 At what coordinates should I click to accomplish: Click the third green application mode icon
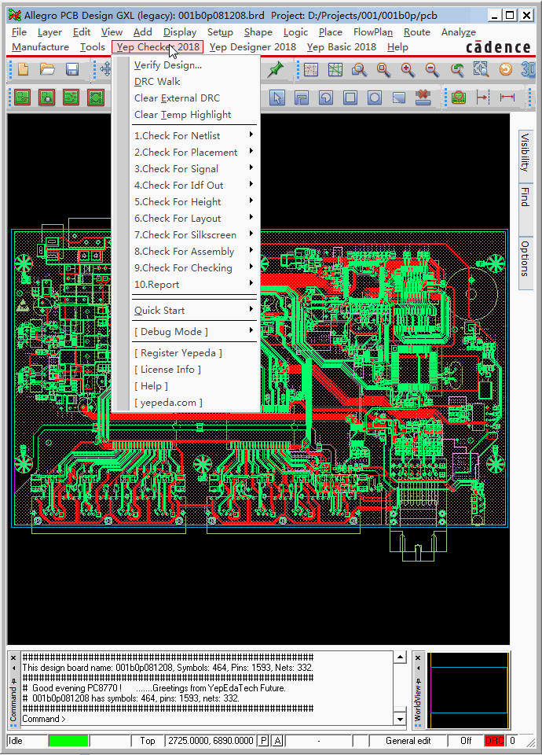[71, 98]
